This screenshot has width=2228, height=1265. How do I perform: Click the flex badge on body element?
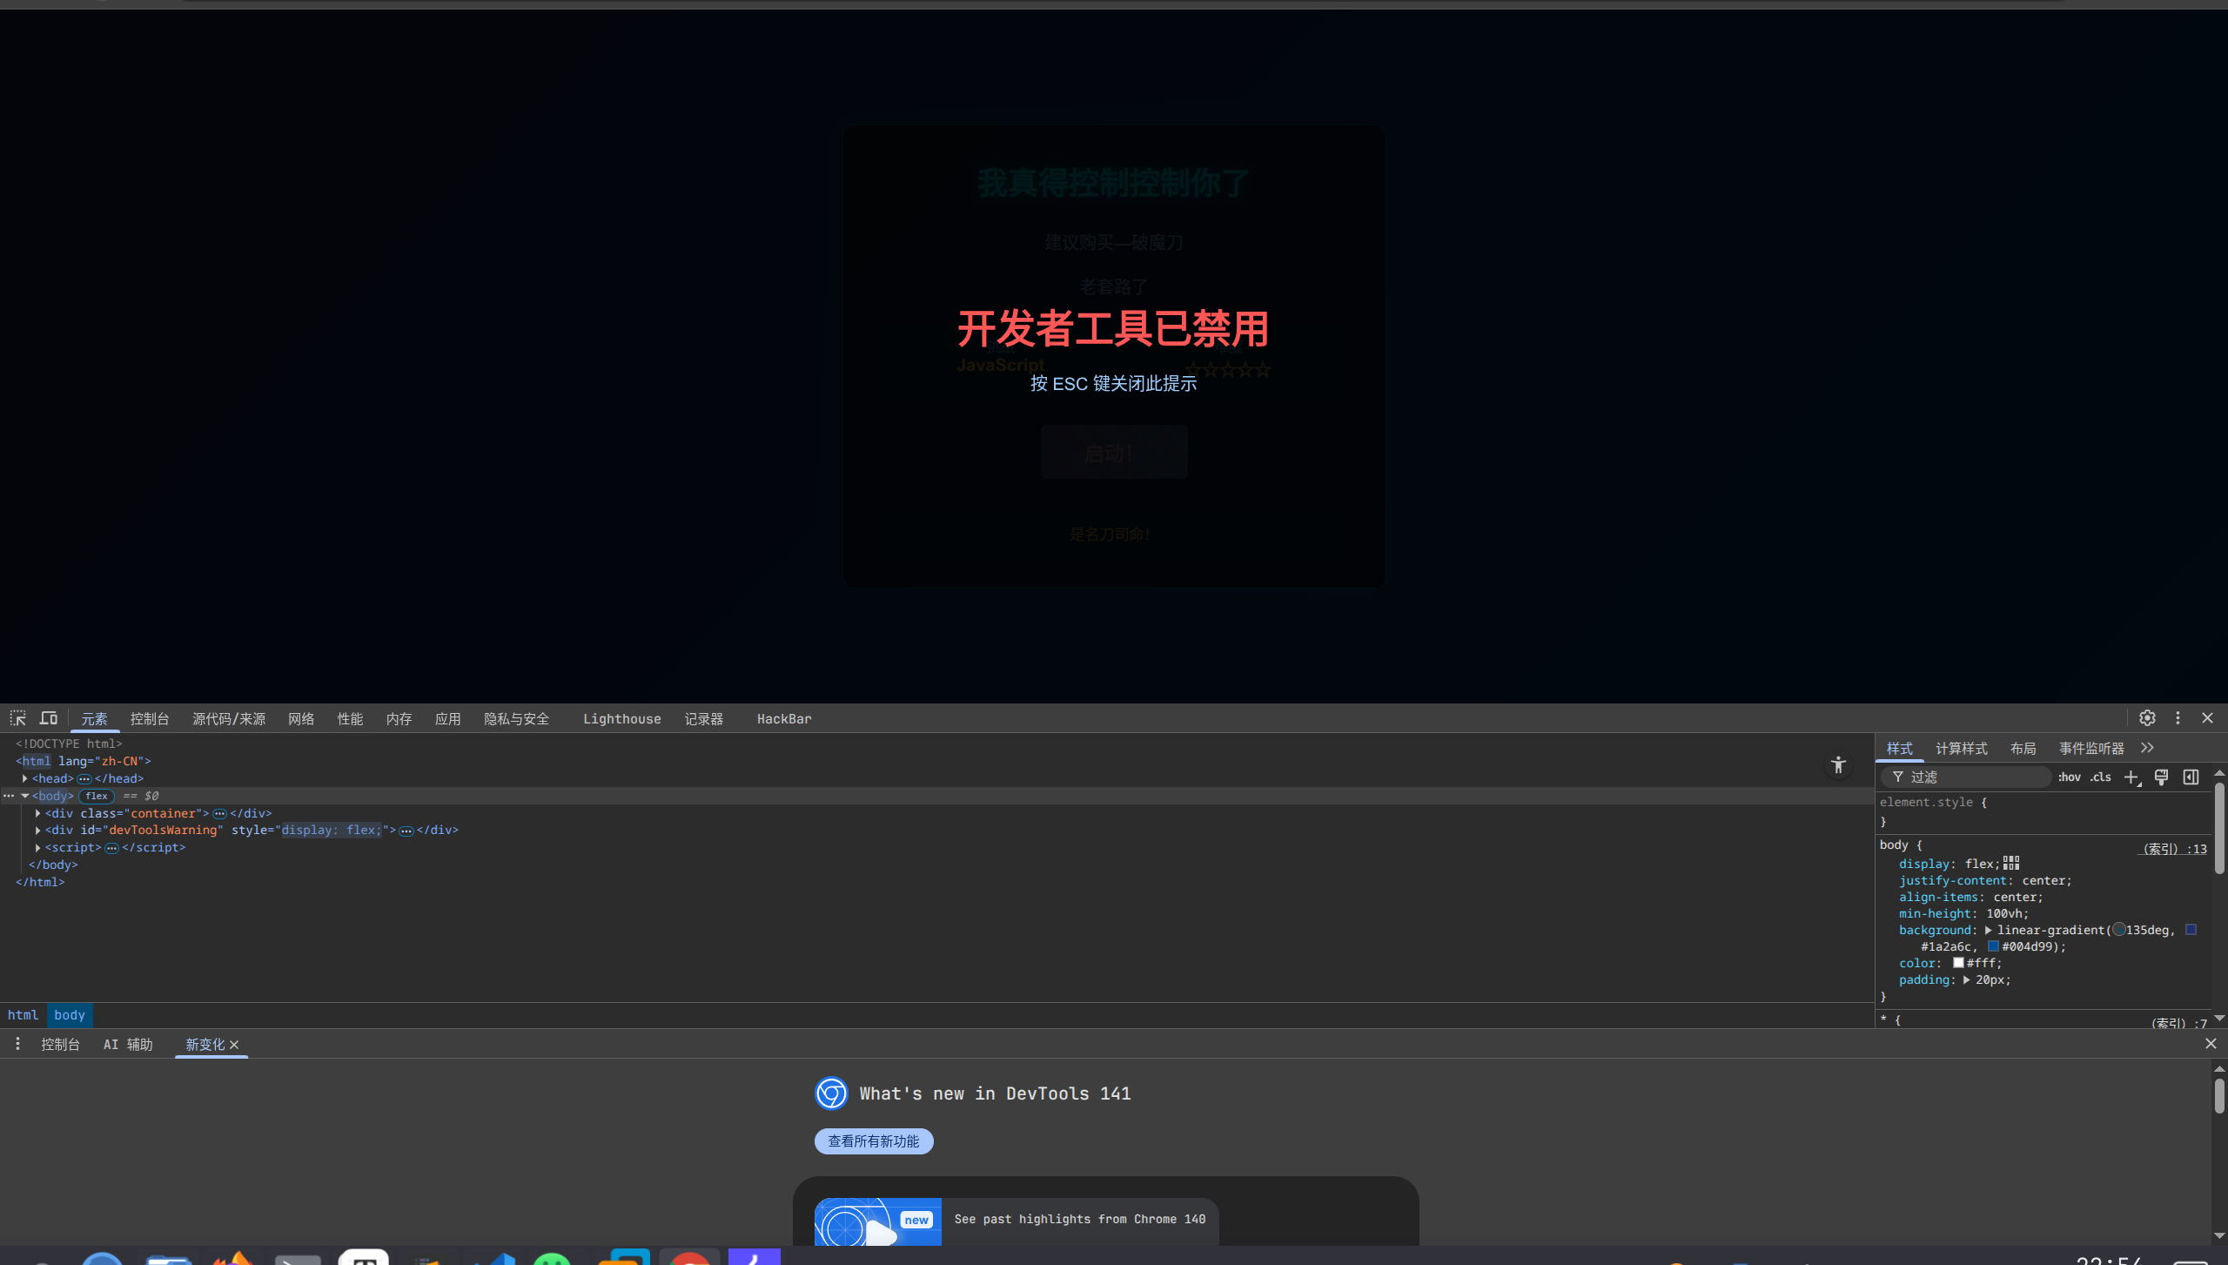[97, 796]
